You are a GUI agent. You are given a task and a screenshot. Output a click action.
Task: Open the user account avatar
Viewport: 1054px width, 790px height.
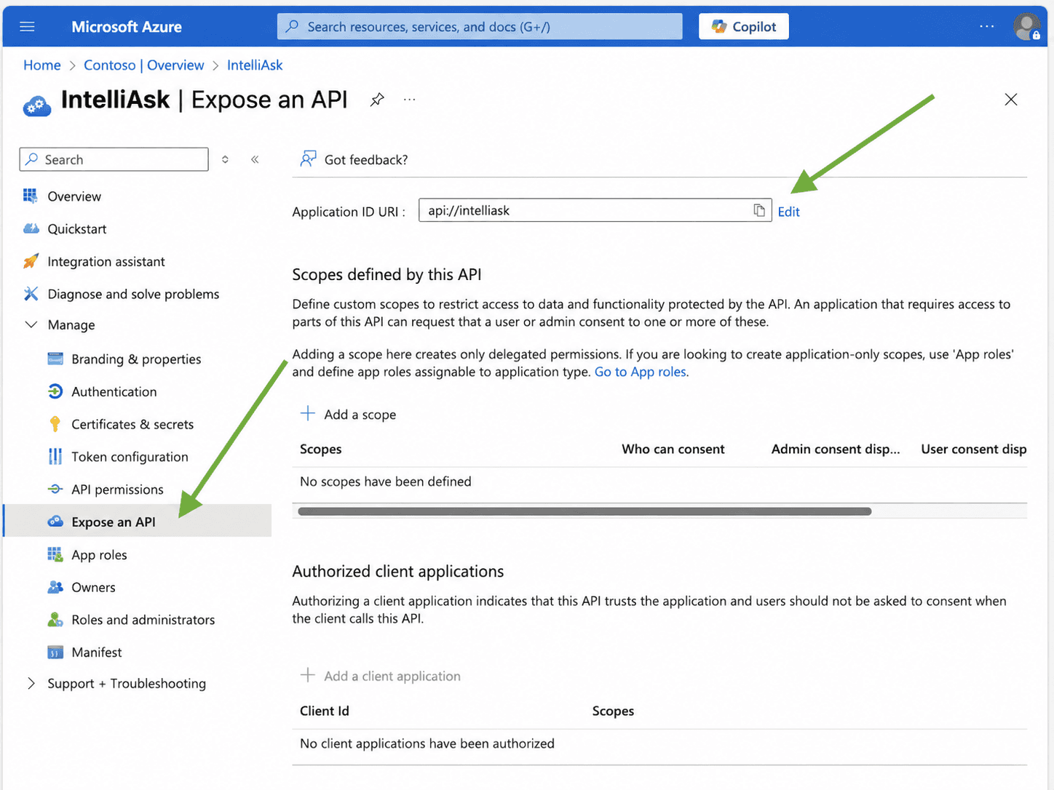(x=1026, y=27)
